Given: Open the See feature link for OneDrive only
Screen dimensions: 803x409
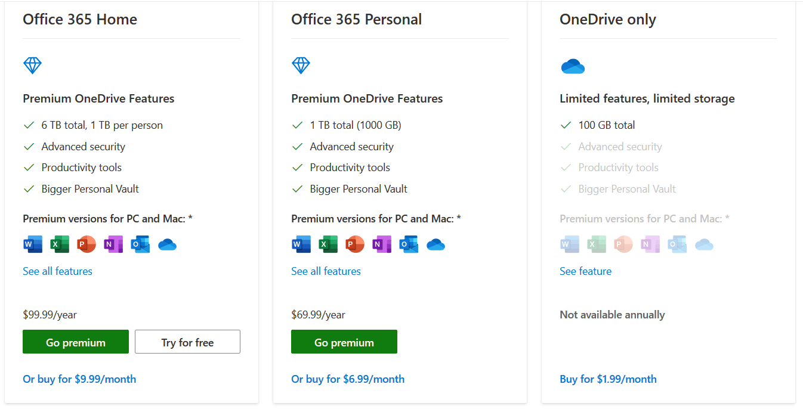Looking at the screenshot, I should click(x=585, y=271).
